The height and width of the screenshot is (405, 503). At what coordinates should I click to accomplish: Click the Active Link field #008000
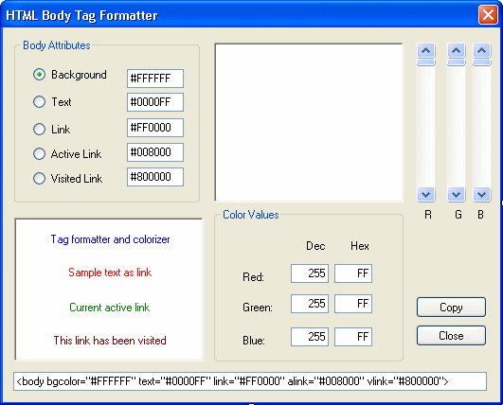tap(155, 152)
